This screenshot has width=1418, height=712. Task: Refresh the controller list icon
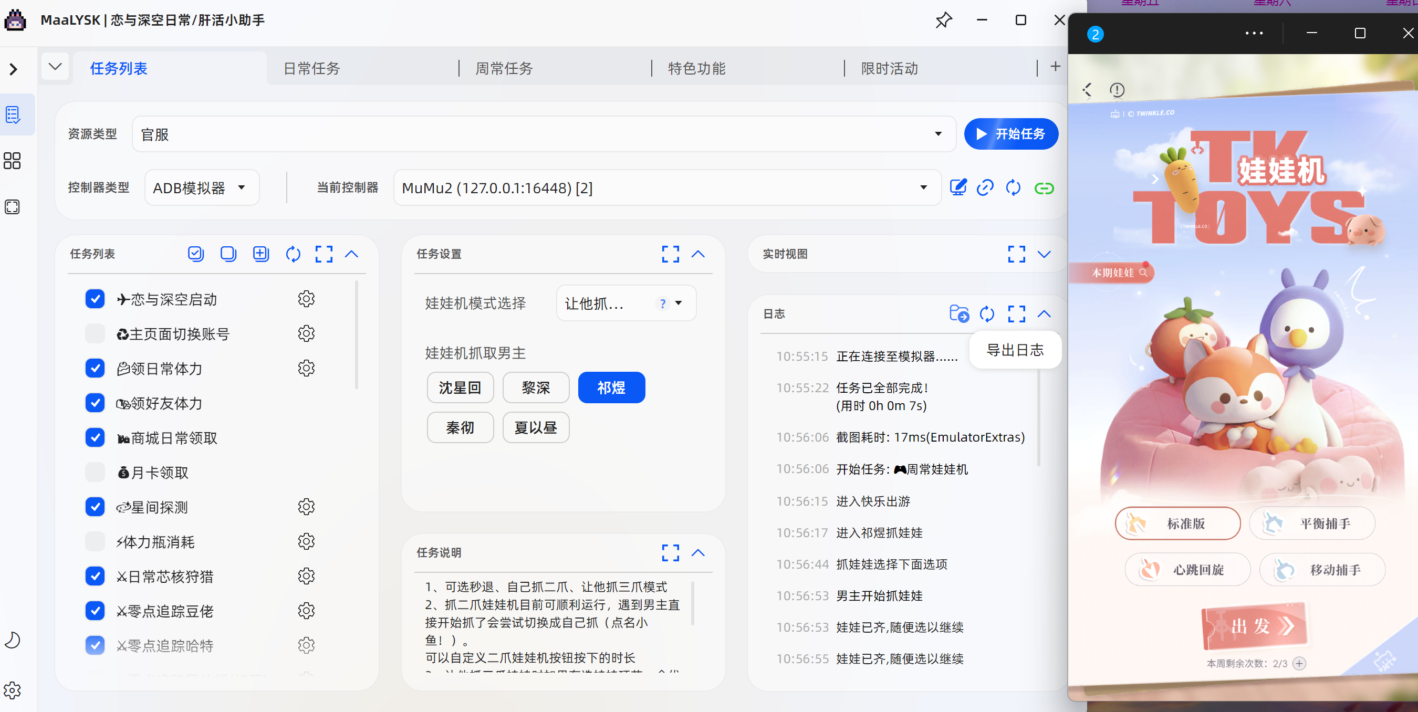[1014, 187]
